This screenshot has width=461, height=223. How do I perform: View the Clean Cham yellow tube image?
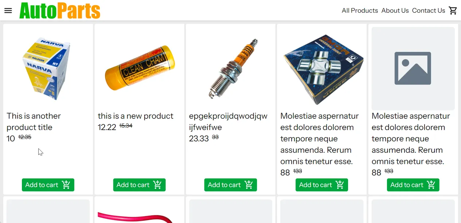(140, 69)
